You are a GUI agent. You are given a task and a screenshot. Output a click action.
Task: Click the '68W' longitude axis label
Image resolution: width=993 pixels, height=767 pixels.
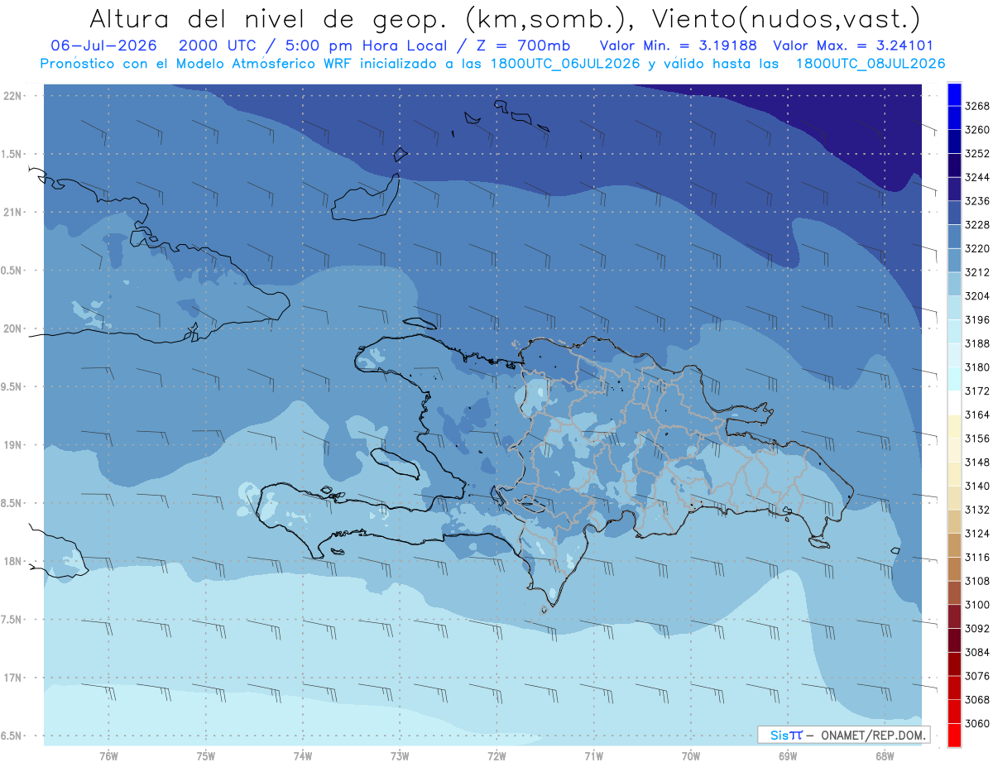[x=885, y=755]
